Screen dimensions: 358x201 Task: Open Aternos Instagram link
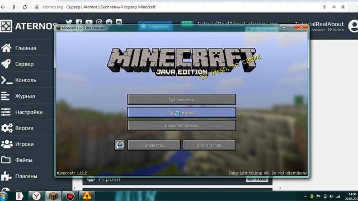[x=99, y=22]
